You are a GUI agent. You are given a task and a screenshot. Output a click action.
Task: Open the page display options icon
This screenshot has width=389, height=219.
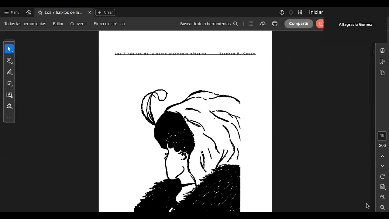[x=382, y=187]
